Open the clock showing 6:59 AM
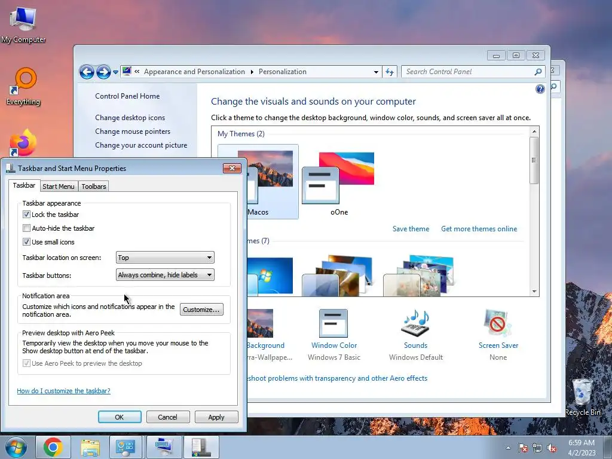Screen dimensions: 612x459 pos(582,448)
